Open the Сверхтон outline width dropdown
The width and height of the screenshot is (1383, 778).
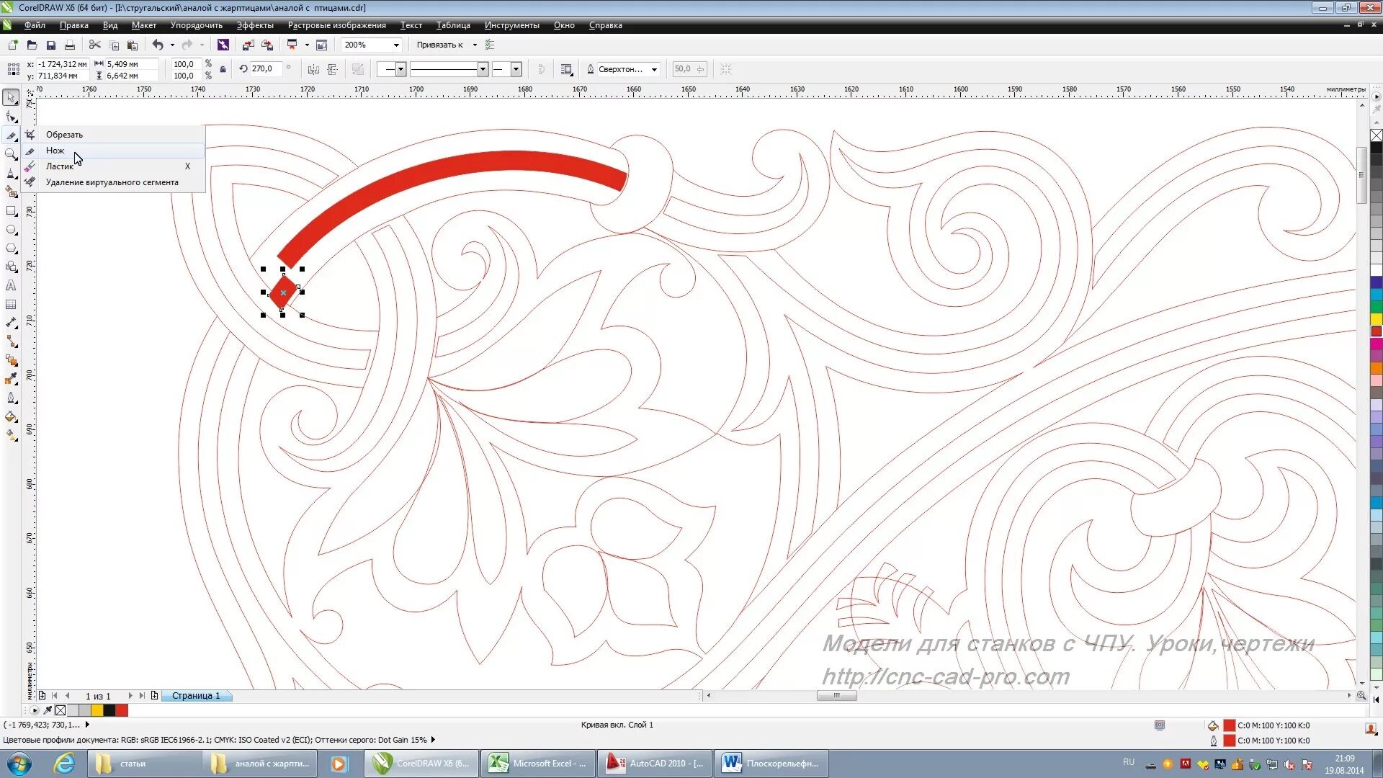(654, 70)
